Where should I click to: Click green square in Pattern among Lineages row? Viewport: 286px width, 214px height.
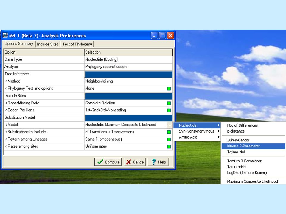point(169,139)
